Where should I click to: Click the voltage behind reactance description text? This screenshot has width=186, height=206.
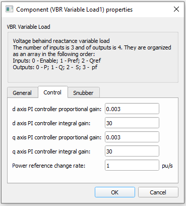pyautogui.click(x=92, y=54)
